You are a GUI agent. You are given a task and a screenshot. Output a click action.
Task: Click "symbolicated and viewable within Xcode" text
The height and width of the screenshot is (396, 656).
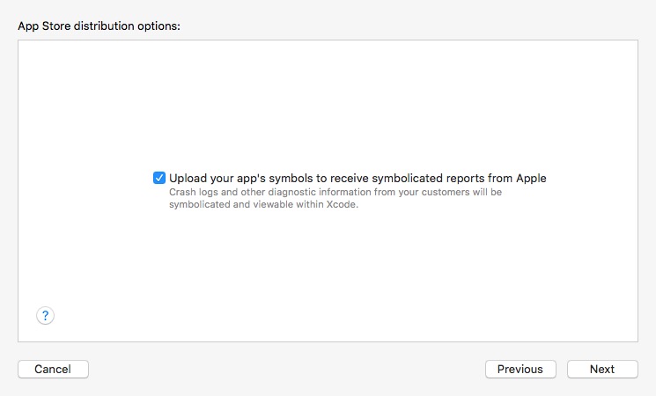click(263, 204)
